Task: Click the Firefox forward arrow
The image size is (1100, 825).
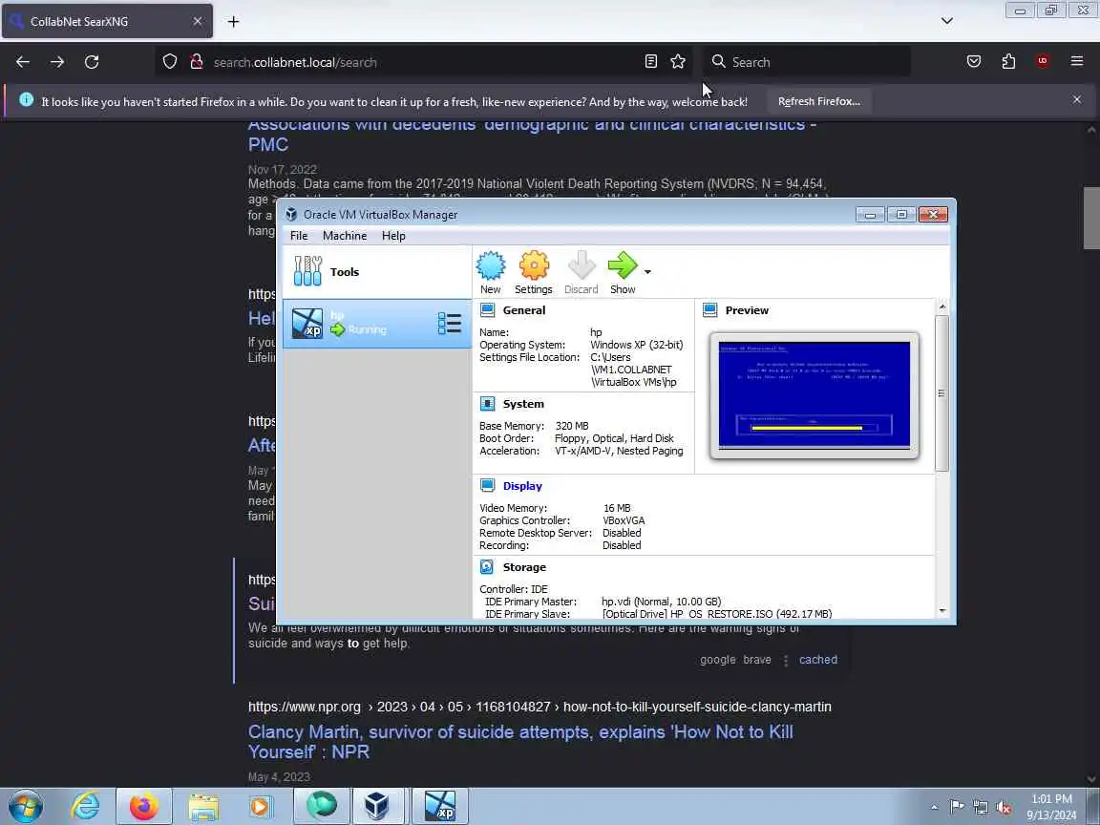Action: point(57,62)
